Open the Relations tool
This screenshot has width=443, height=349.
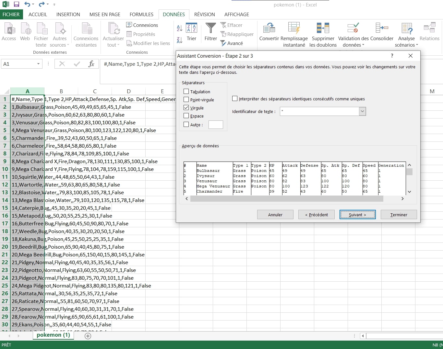pyautogui.click(x=429, y=32)
